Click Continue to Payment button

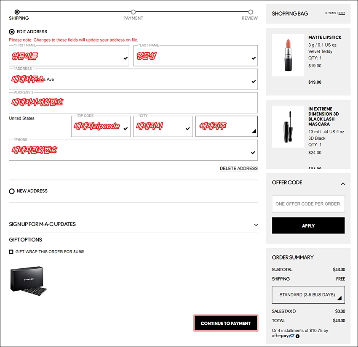226,323
